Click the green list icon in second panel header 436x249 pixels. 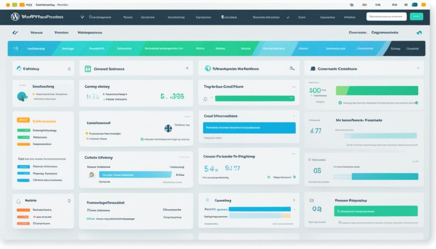tap(88, 69)
